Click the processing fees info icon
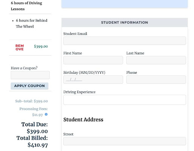This screenshot has width=194, height=151. 46,114
